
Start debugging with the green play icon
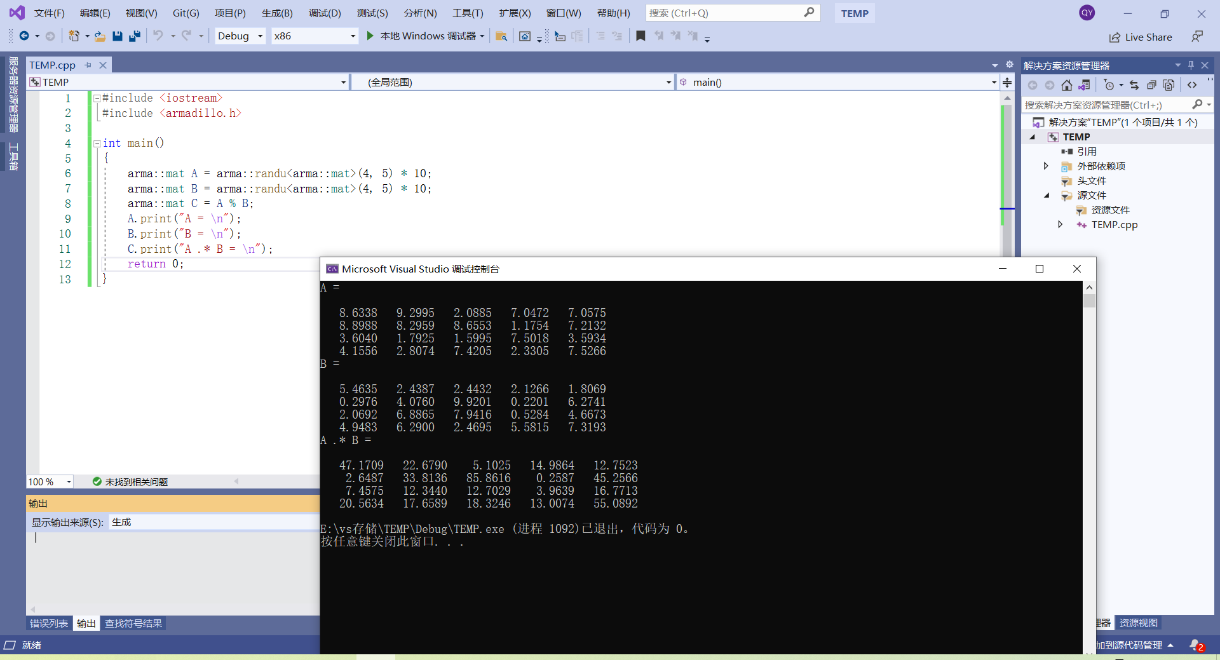(370, 36)
